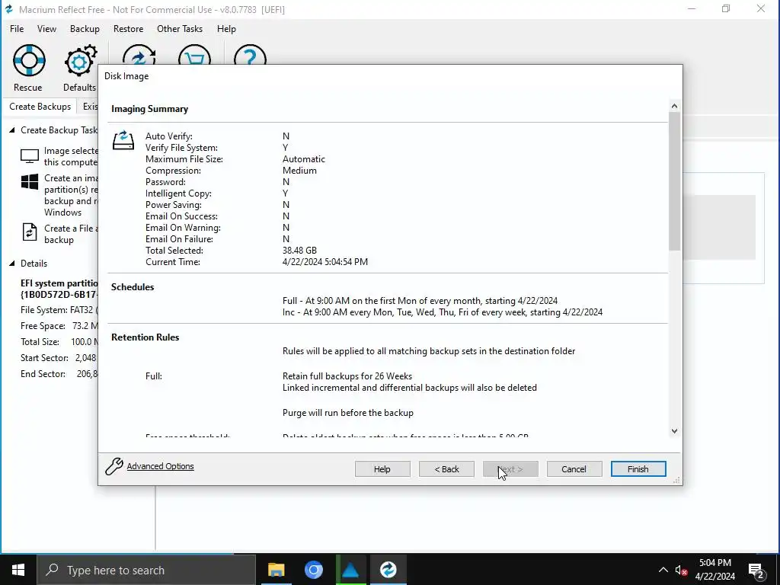Open the Backup menu

pyautogui.click(x=85, y=29)
